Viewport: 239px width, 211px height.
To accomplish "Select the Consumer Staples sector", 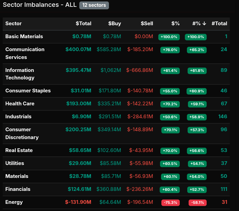I will click(28, 91).
